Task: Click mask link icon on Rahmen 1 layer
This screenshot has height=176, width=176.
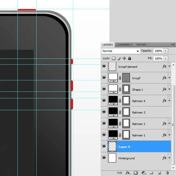Action: click(120, 135)
